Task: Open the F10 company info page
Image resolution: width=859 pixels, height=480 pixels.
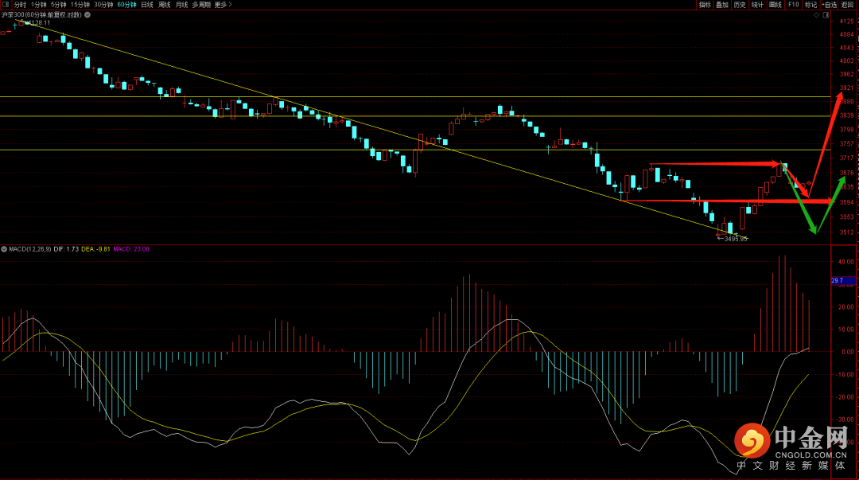Action: tap(793, 5)
